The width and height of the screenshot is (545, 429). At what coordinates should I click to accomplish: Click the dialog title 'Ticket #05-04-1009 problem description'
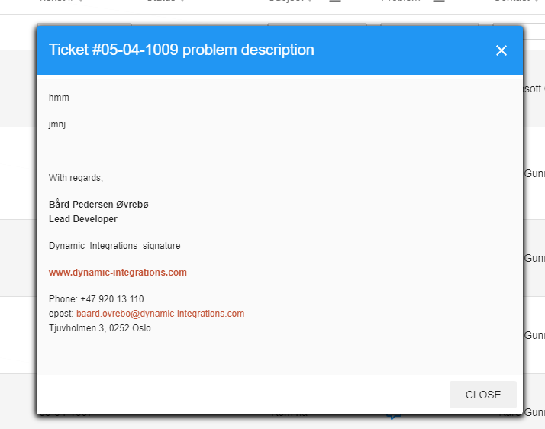[x=182, y=50]
